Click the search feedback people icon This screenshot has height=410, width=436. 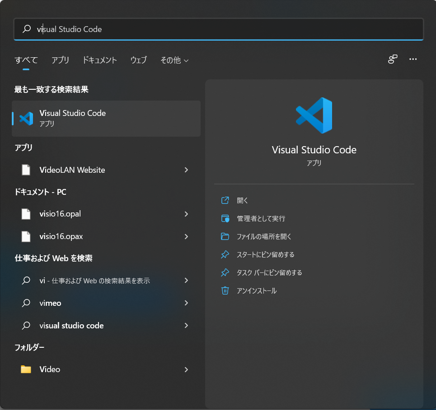393,59
